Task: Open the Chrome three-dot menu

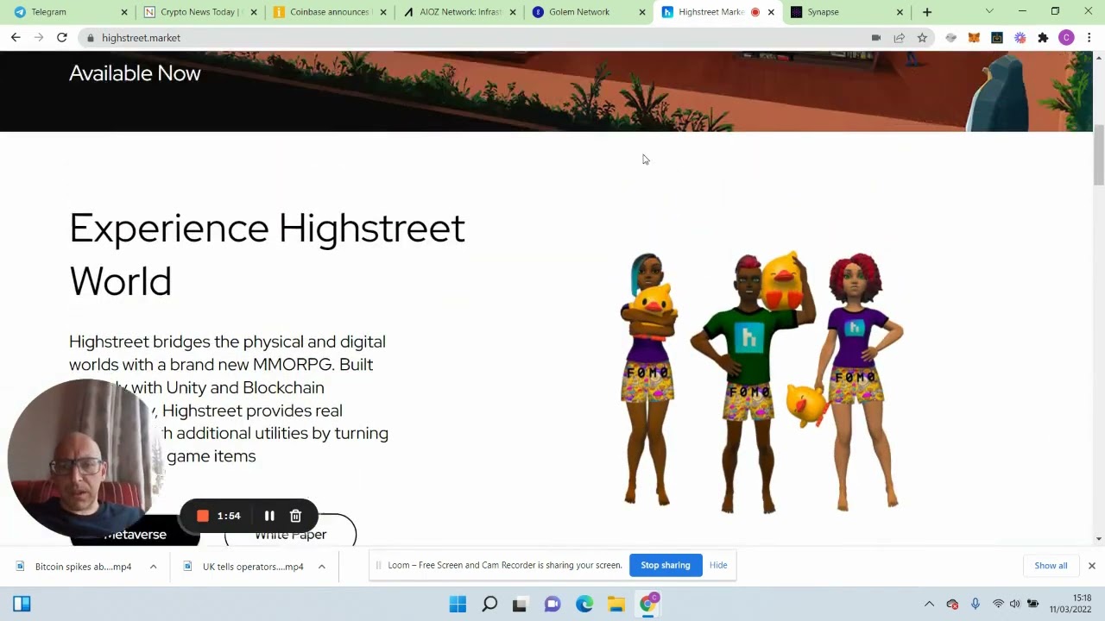Action: (1089, 38)
